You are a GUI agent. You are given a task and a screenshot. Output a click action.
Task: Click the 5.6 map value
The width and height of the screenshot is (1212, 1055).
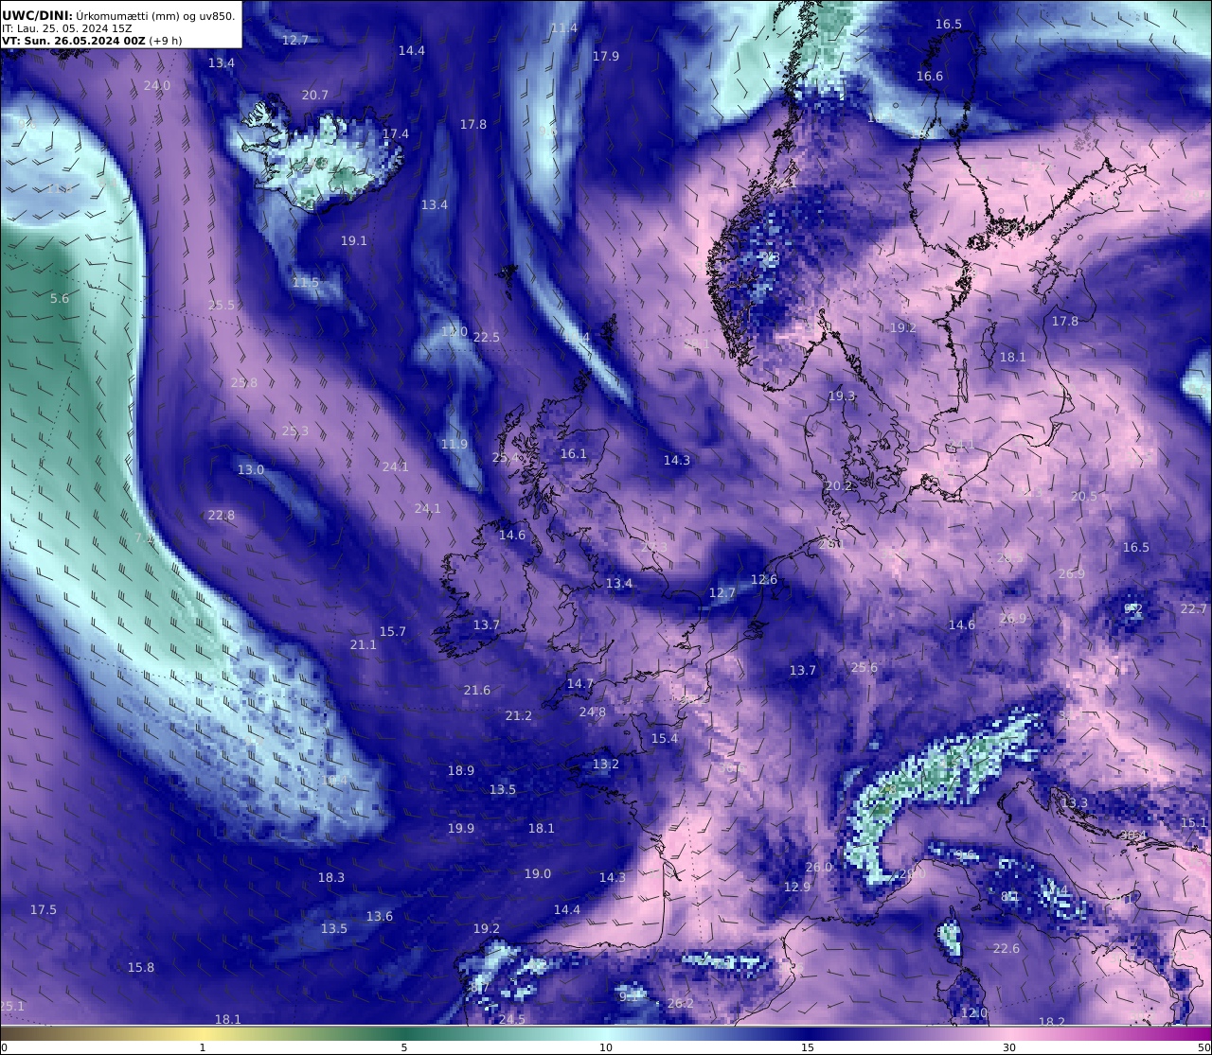pyautogui.click(x=60, y=298)
